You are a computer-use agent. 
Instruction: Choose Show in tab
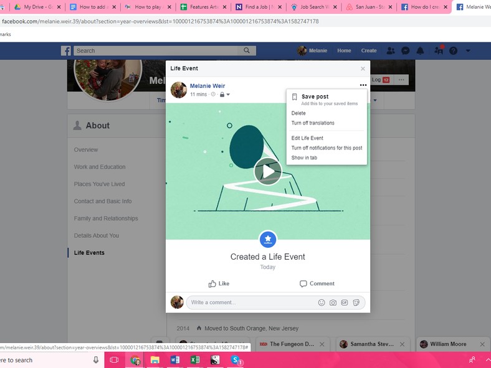[304, 158]
